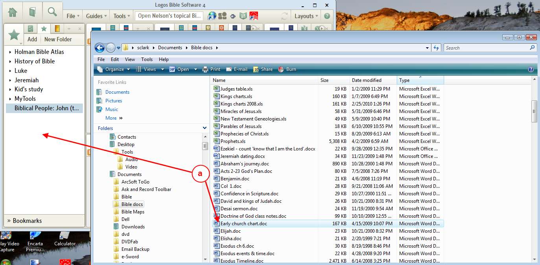540x265 pixels.
Task: Click Add in the Favorites panel
Action: 32,39
